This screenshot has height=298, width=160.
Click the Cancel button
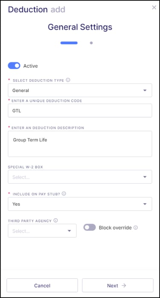pos(42,285)
